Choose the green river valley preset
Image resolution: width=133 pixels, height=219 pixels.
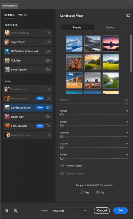111,80
